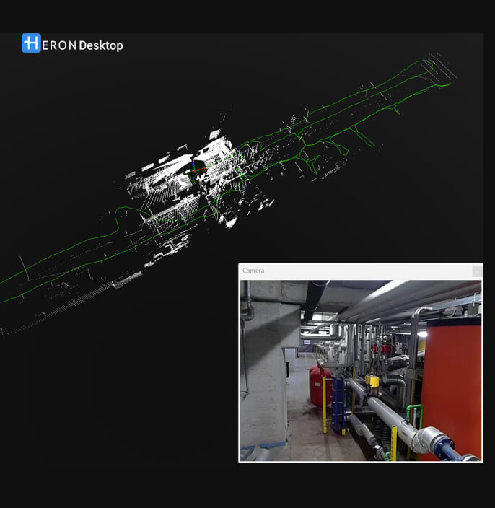Screen dimensions: 495x508
Task: Close the Camera preview window
Action: pos(476,271)
